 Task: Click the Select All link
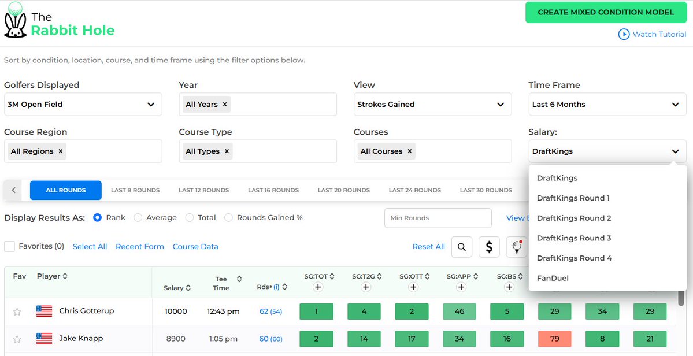coord(90,247)
